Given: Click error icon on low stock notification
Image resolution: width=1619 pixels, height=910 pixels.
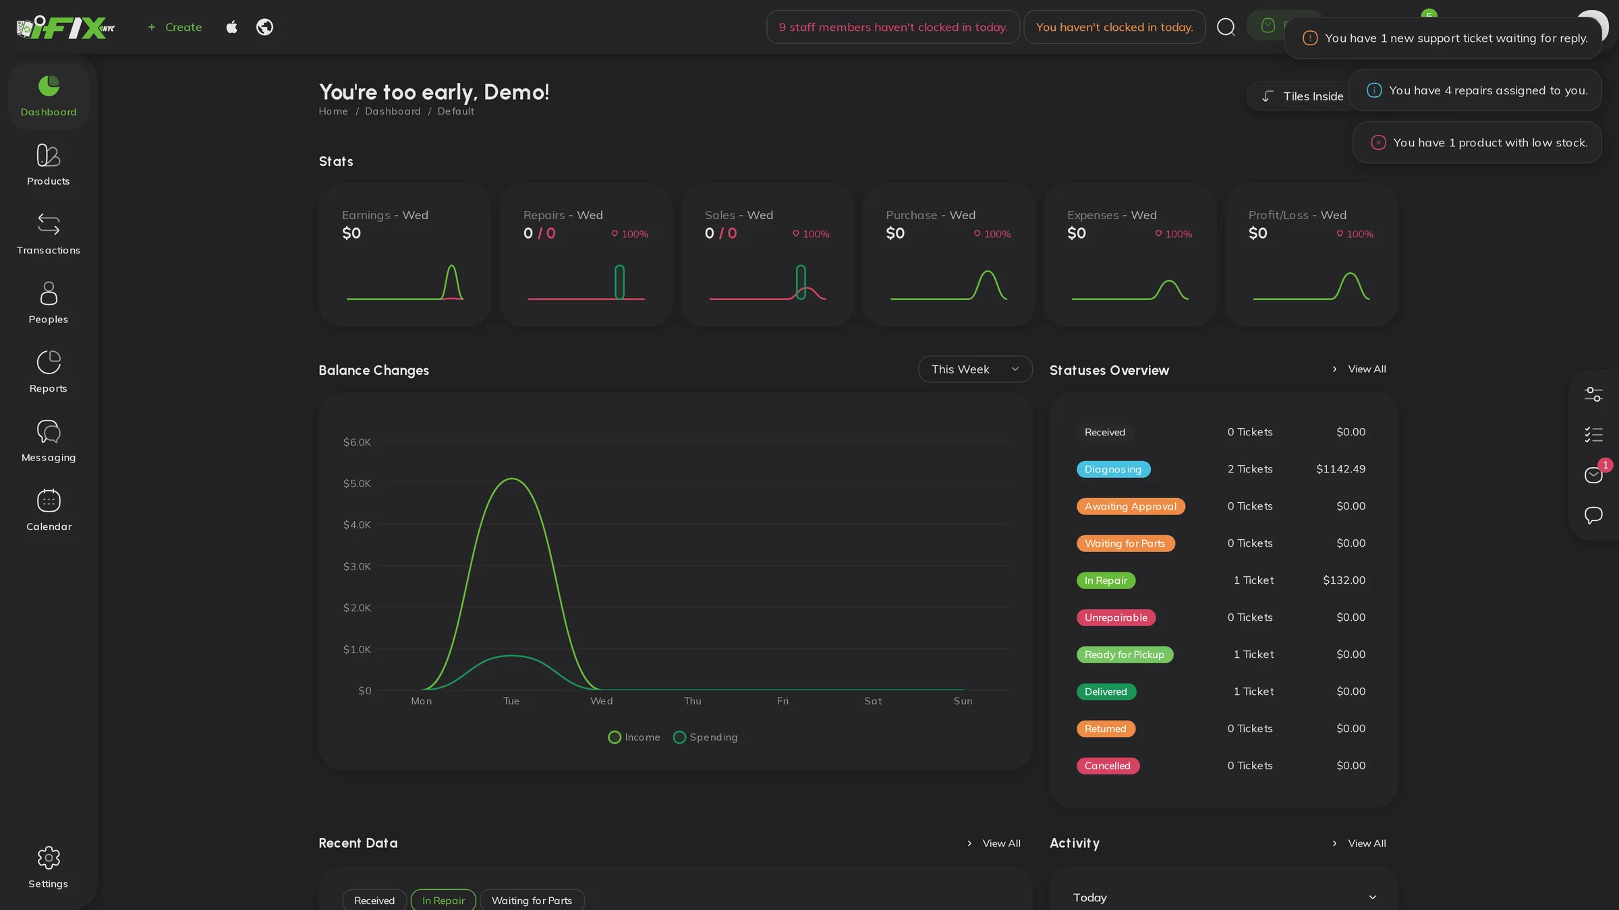Looking at the screenshot, I should [1378, 143].
